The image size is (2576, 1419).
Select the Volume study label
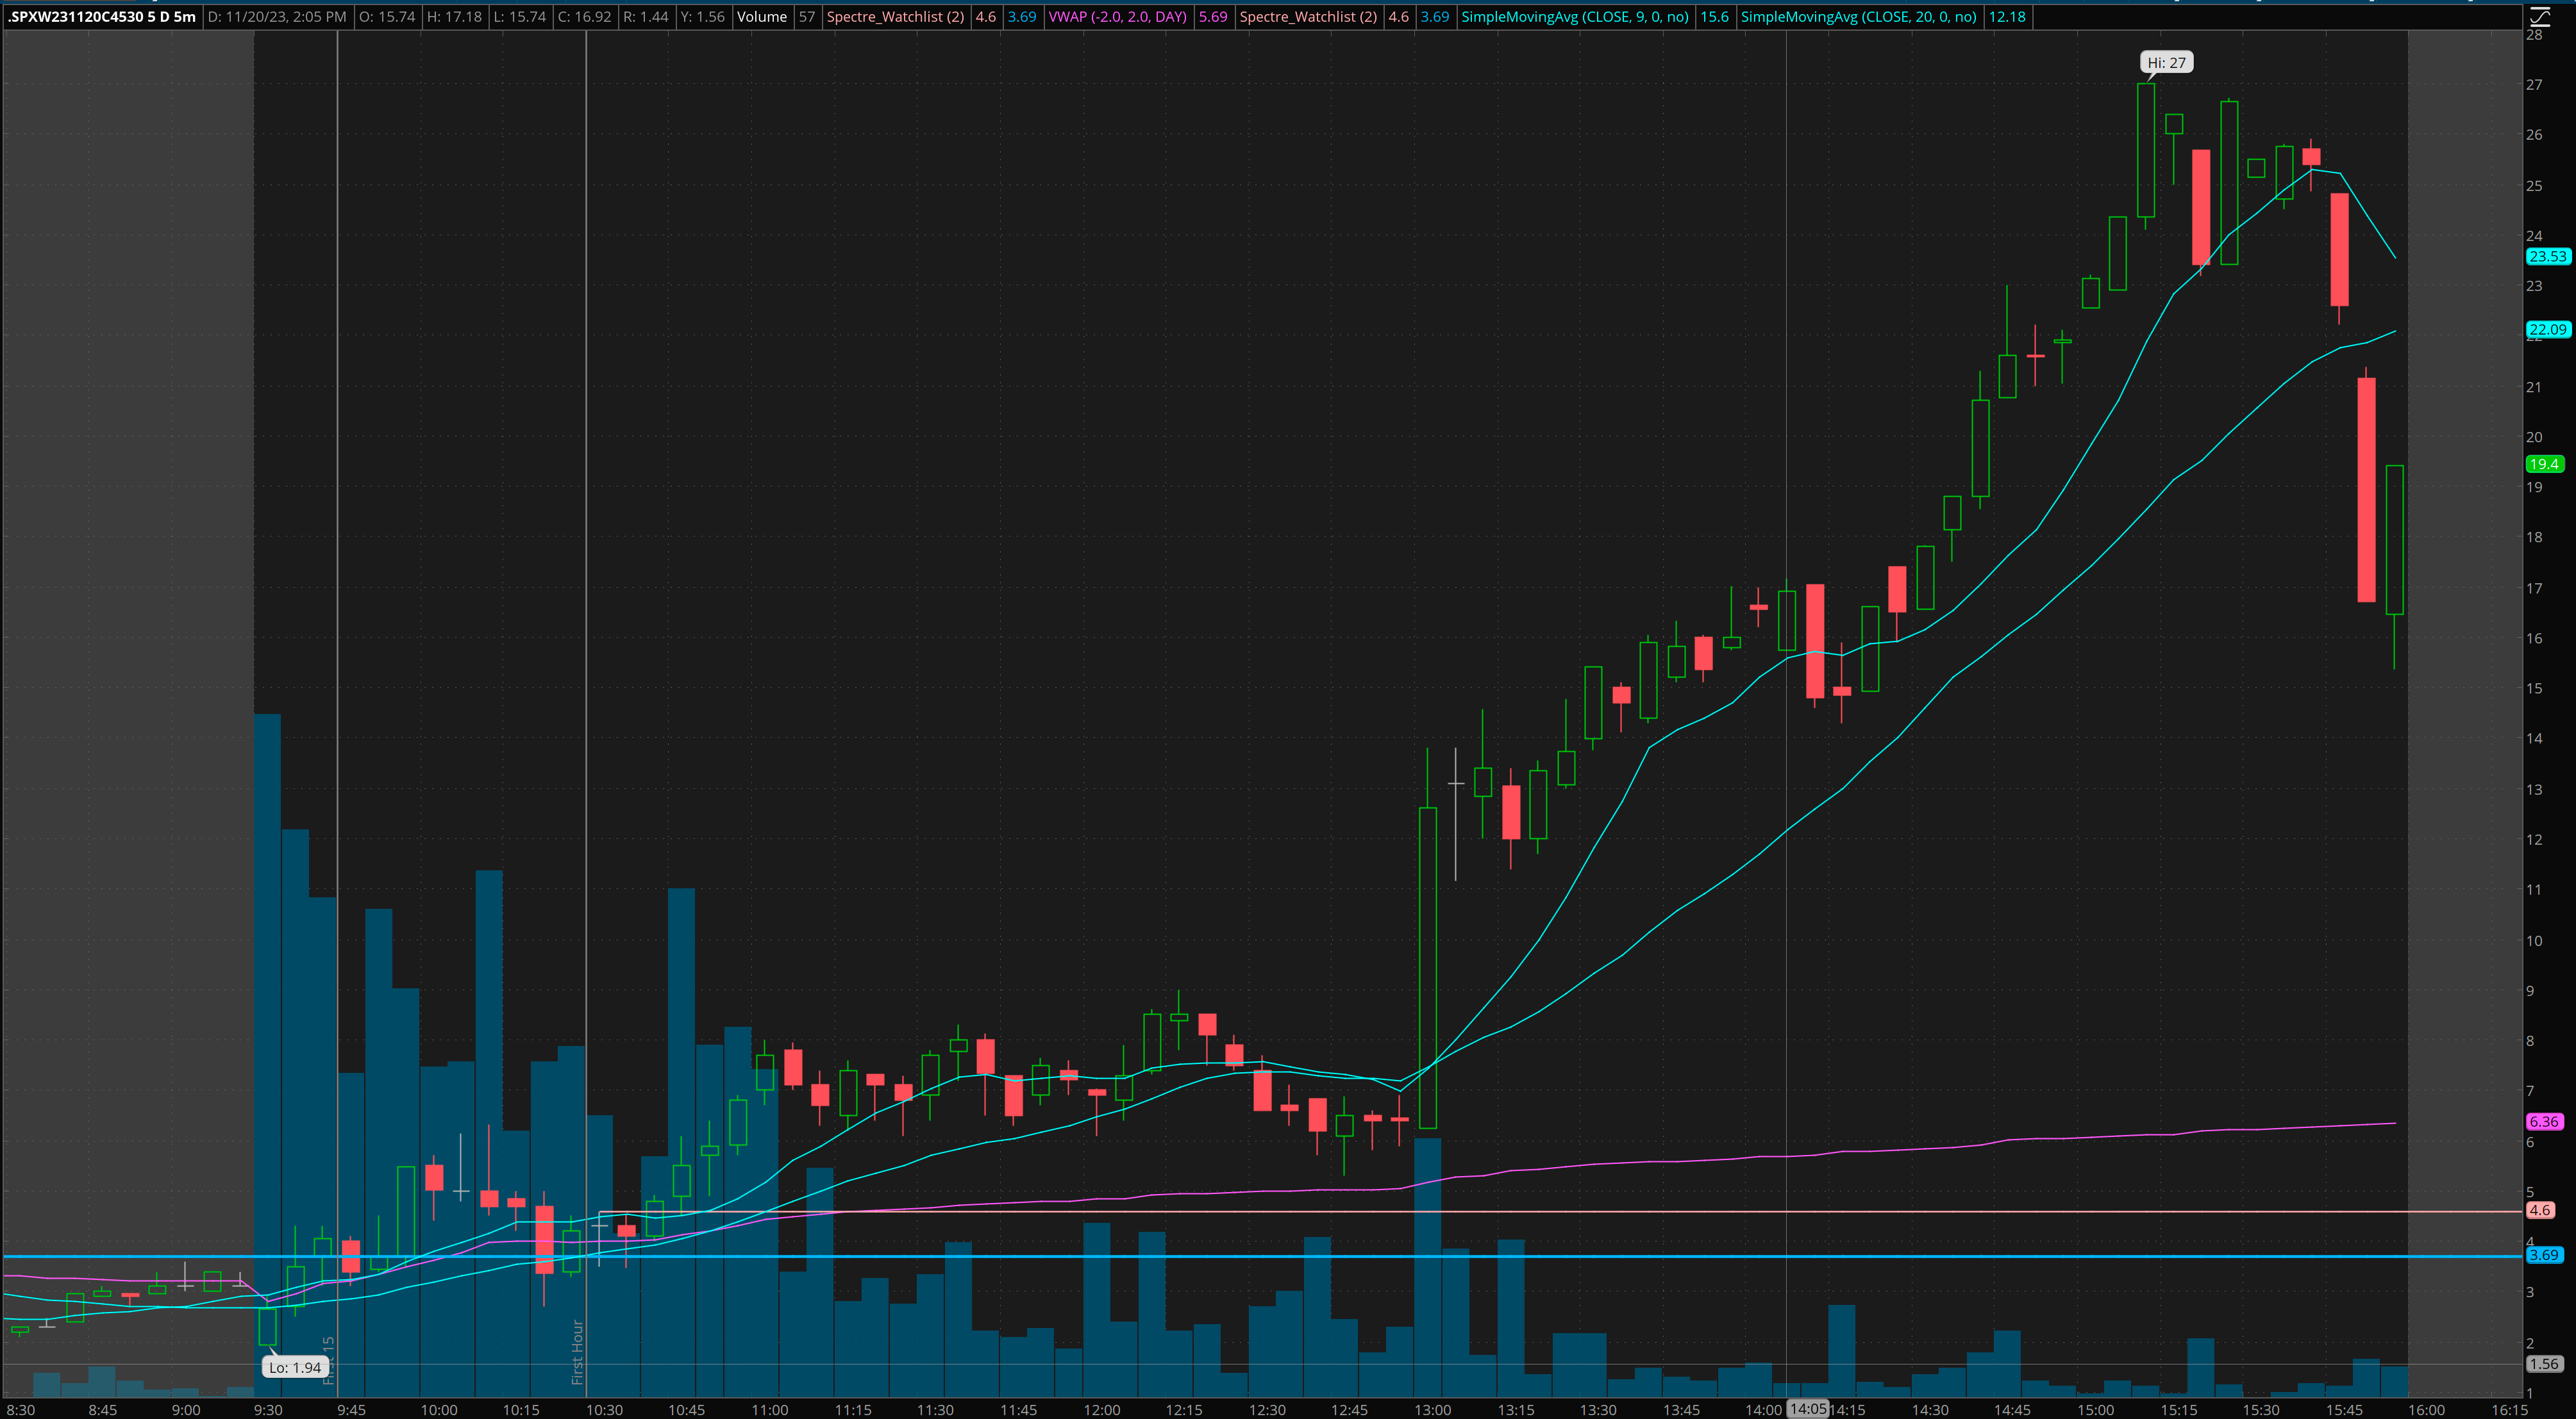(x=762, y=17)
